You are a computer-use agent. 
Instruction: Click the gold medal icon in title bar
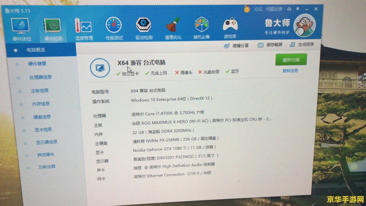(x=247, y=9)
